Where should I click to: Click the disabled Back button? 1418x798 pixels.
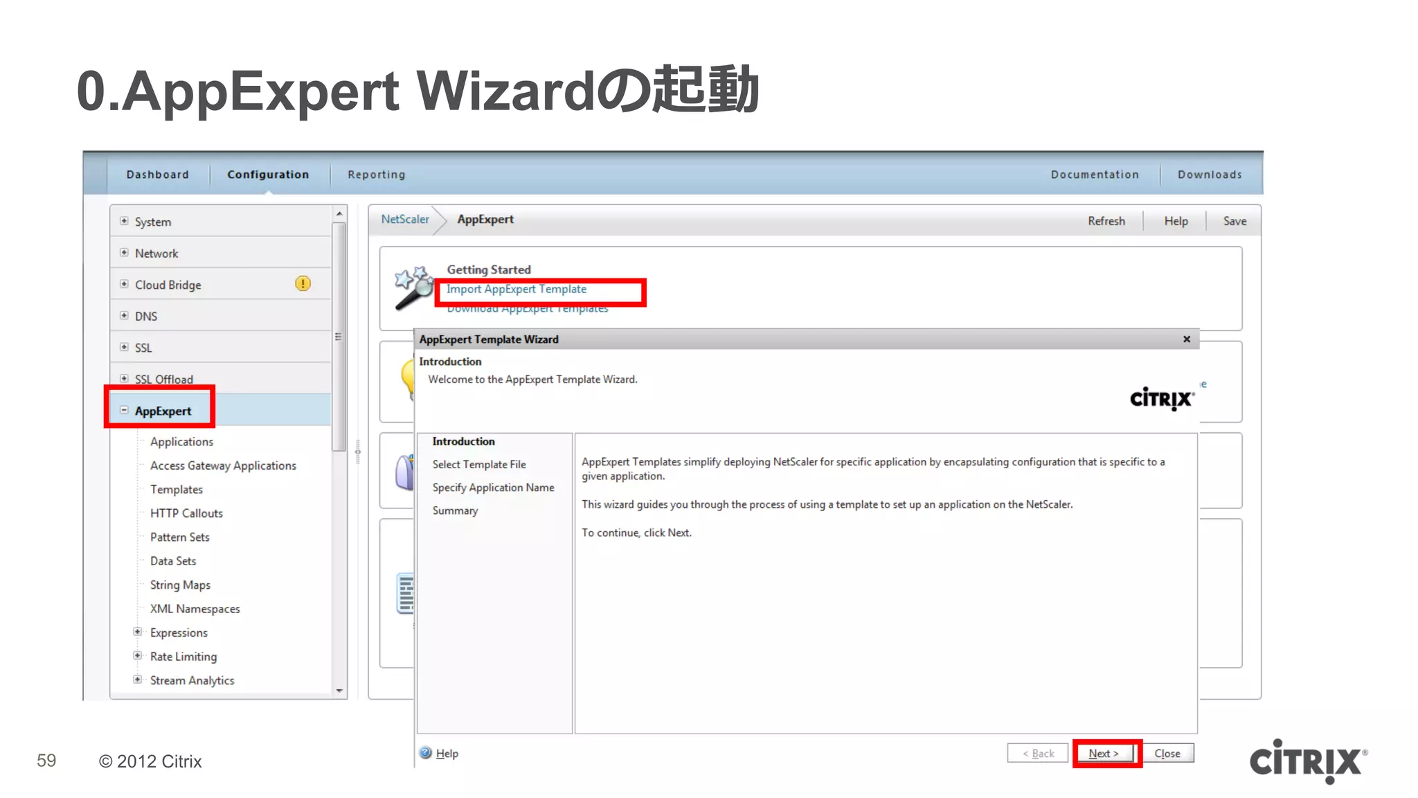[x=1038, y=753]
